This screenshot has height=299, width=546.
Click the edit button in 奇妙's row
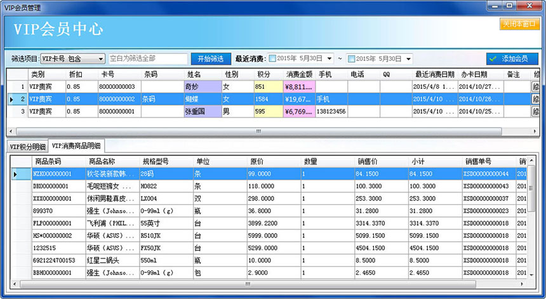click(x=536, y=86)
